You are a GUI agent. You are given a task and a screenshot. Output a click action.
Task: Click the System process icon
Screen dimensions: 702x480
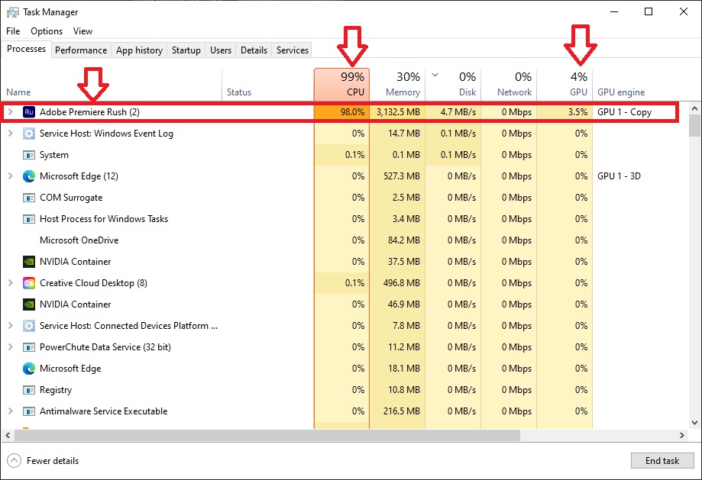[29, 155]
